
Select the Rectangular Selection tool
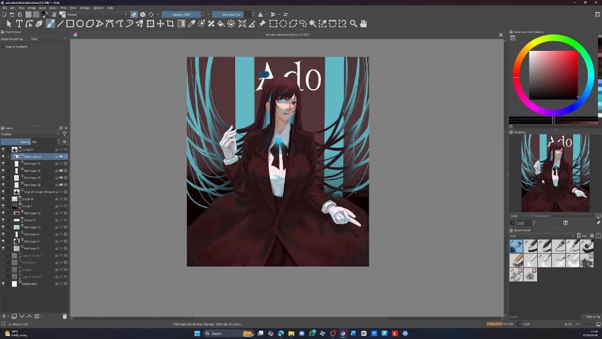[x=273, y=24]
